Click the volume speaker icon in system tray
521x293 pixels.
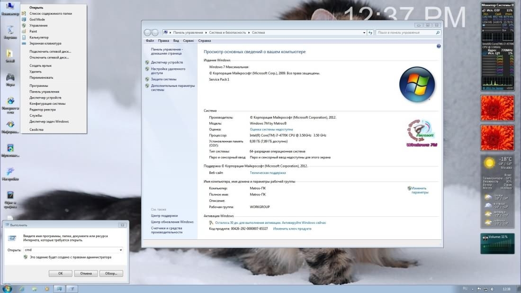[x=492, y=289]
